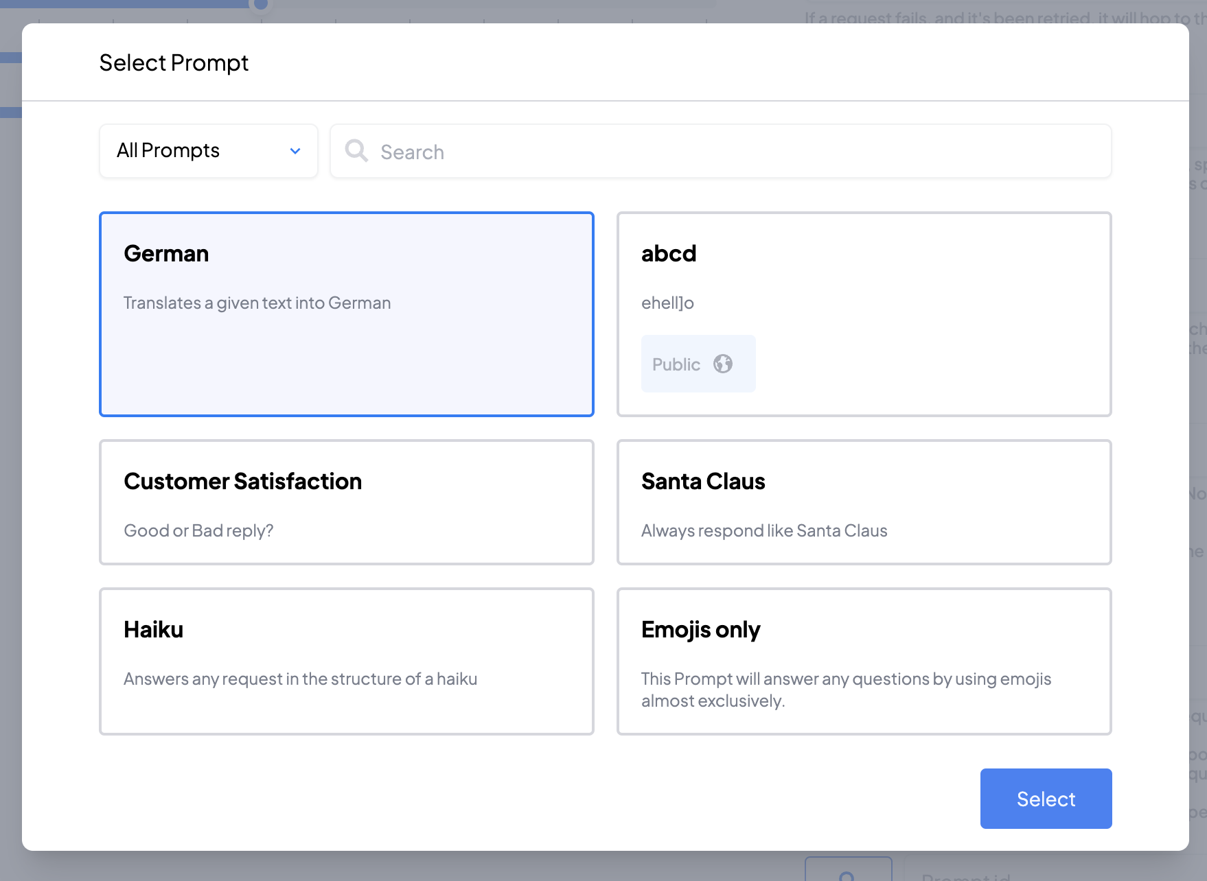
Task: Click the globe icon in Public badge
Action: [723, 364]
